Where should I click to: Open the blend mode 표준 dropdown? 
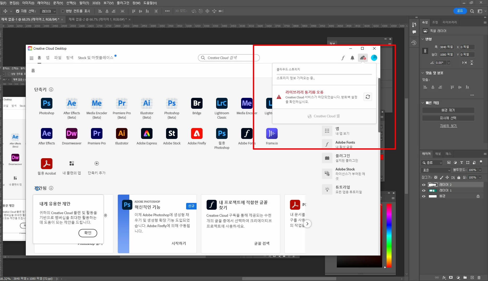[436, 170]
